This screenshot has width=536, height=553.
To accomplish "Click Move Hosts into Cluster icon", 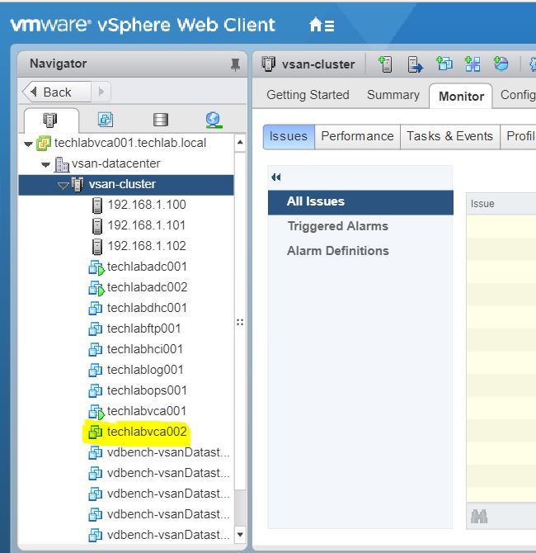I will click(415, 64).
